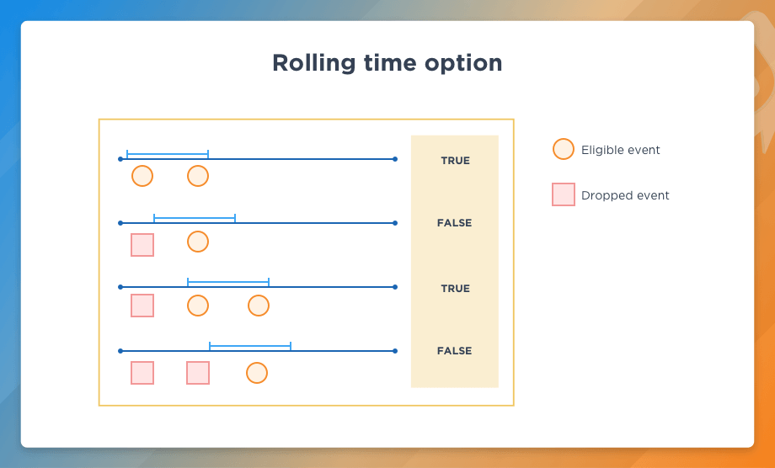Image resolution: width=775 pixels, height=468 pixels.
Task: Click the "Dropped event" legend label
Action: [625, 195]
